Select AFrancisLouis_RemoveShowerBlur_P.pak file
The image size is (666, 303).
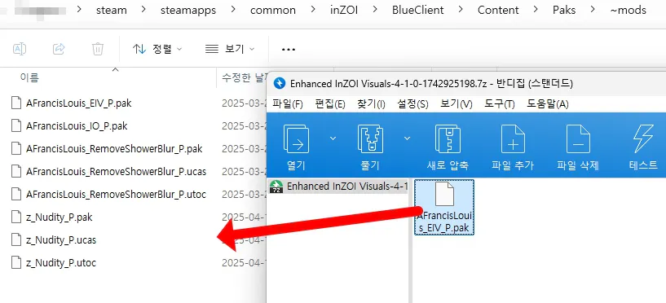pos(114,149)
